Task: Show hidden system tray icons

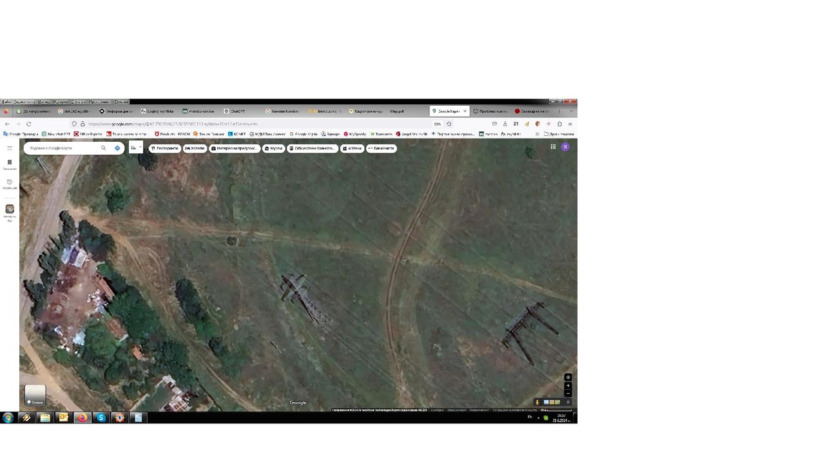Action: tap(538, 418)
